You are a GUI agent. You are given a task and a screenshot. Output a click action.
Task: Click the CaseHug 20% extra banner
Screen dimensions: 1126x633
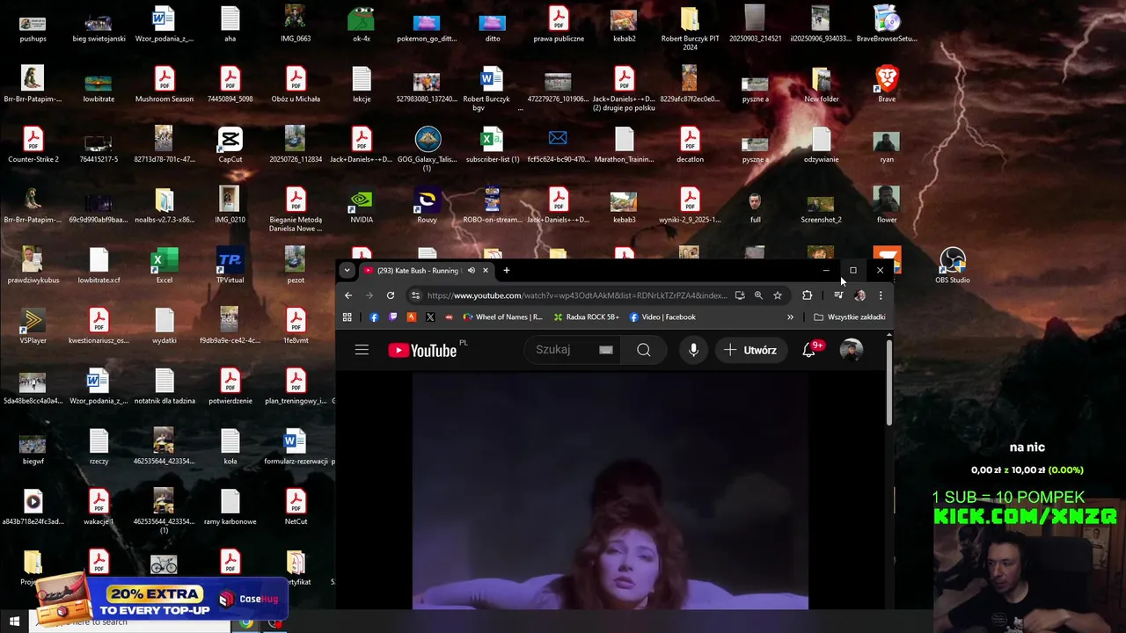click(161, 598)
